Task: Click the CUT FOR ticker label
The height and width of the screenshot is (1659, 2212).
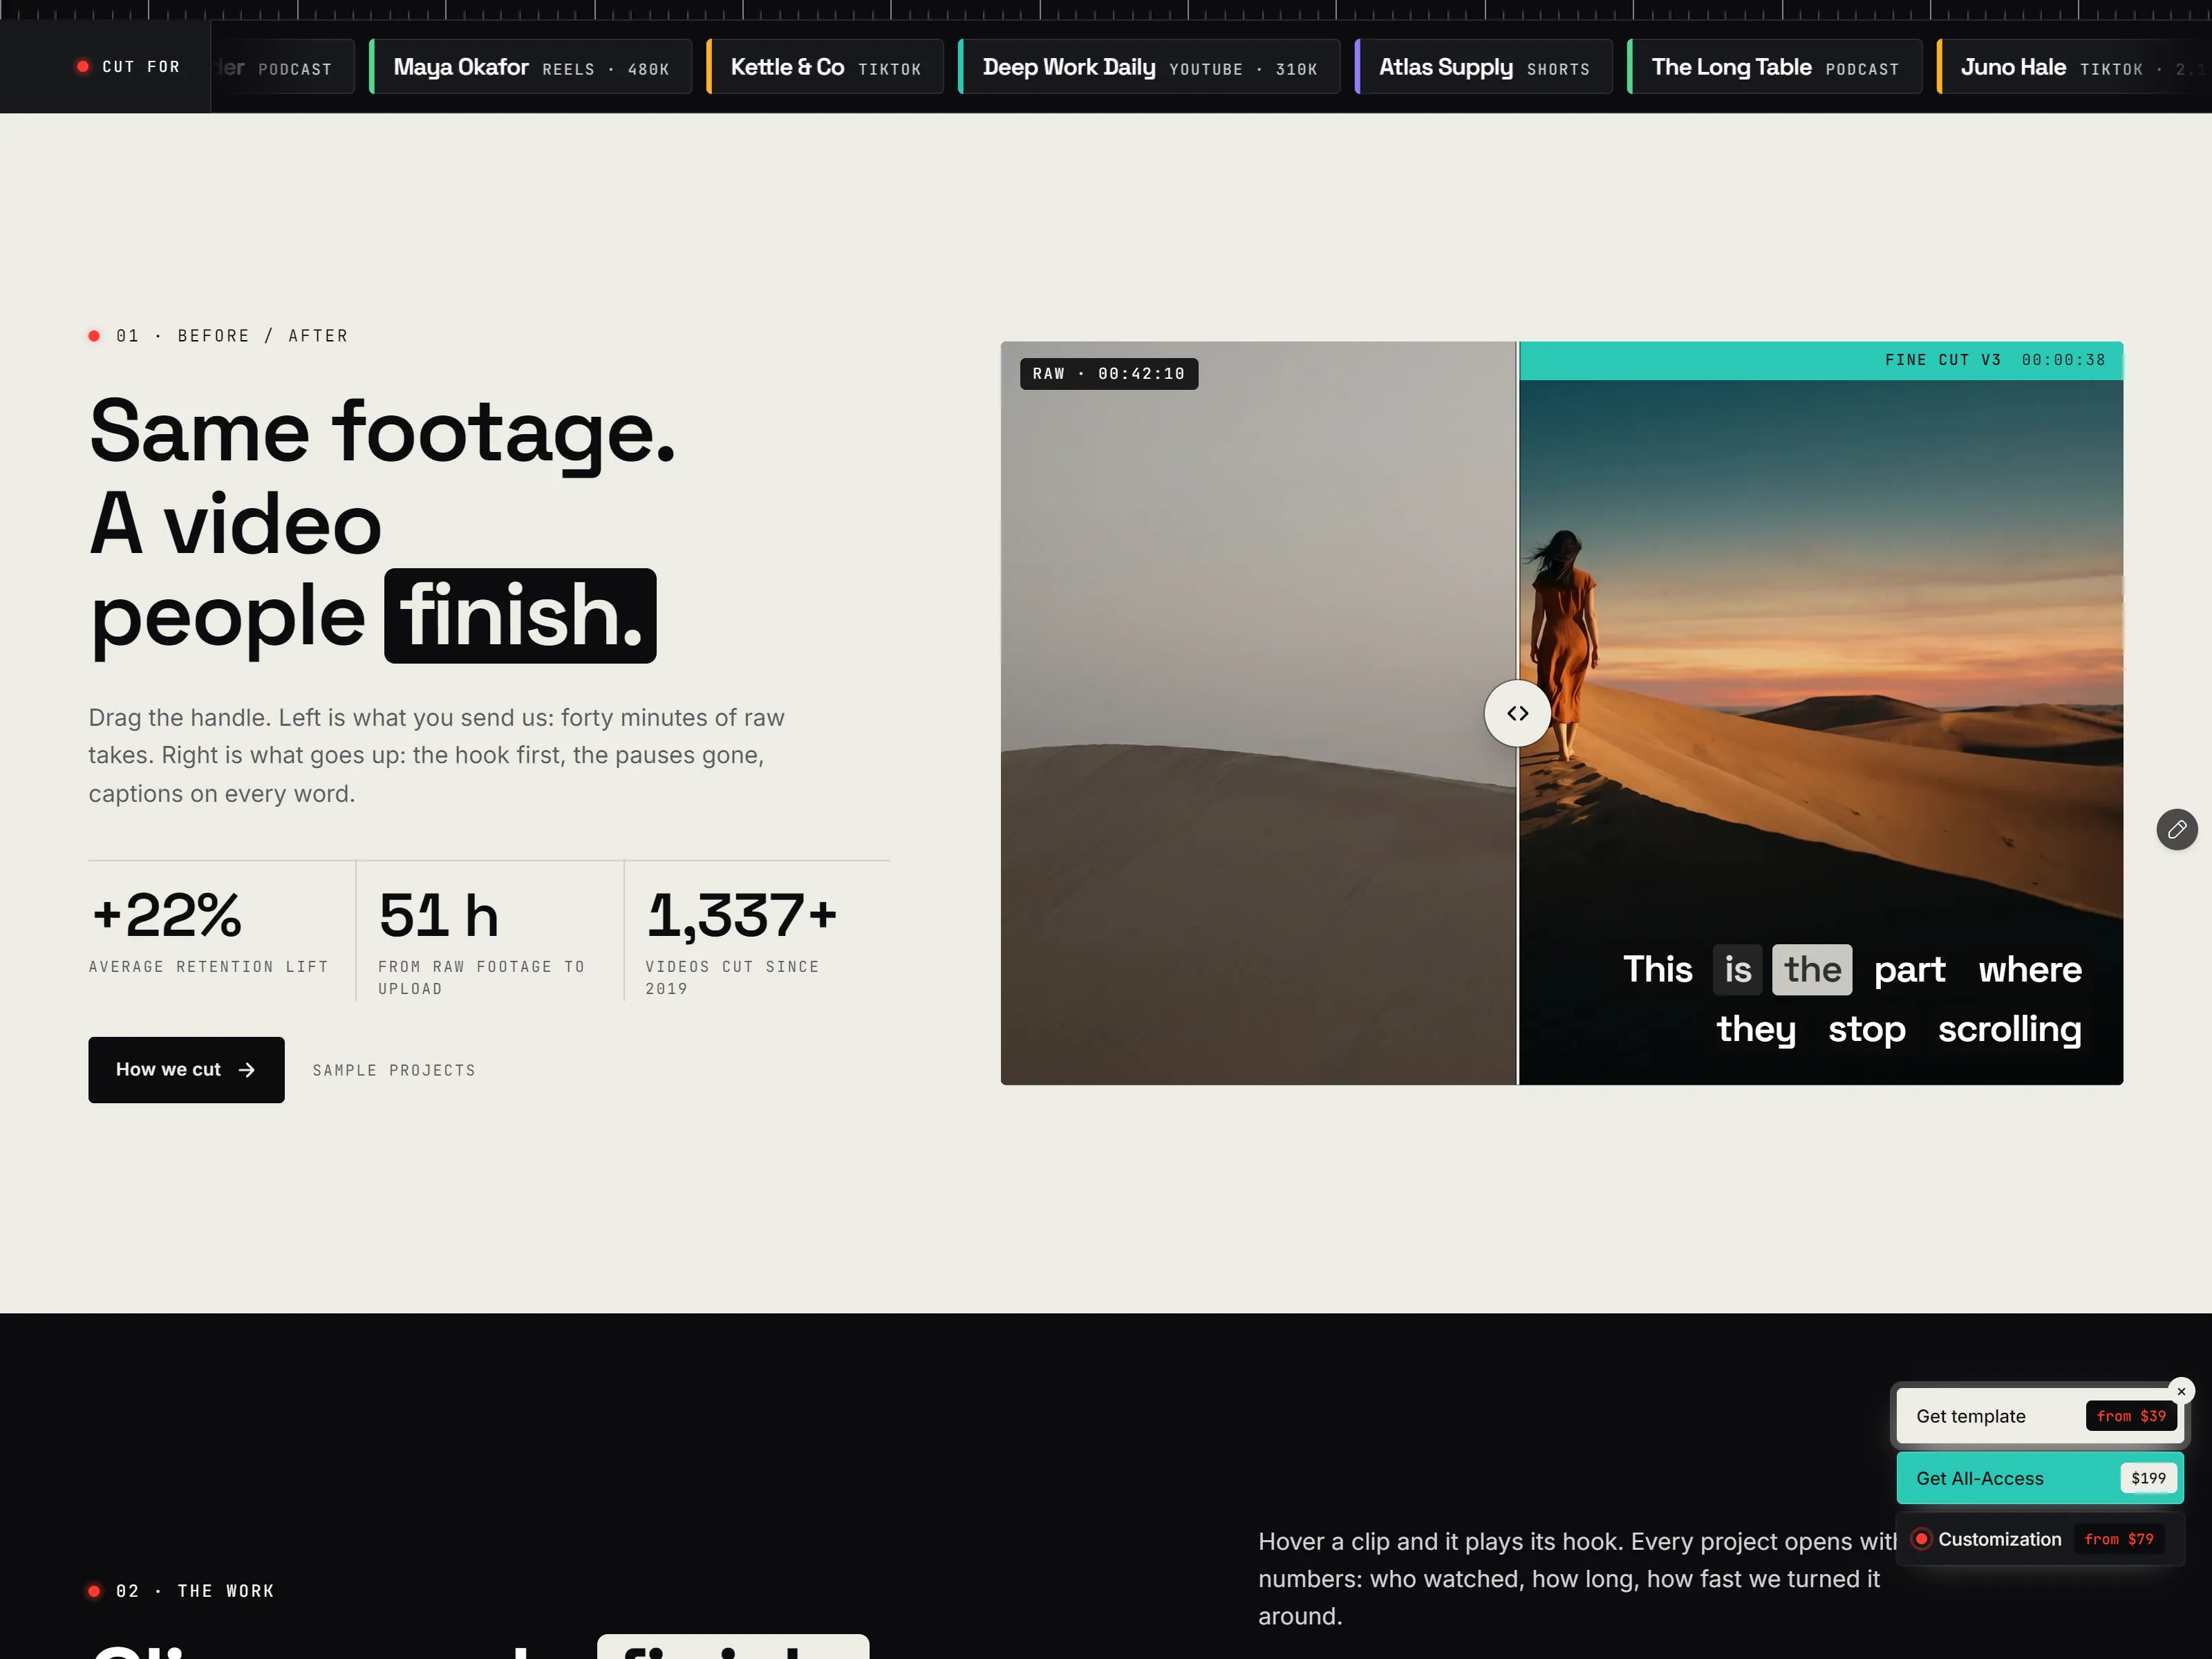Action: pos(129,67)
